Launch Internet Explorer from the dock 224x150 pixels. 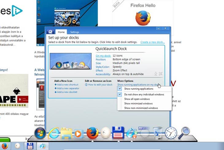(54, 133)
